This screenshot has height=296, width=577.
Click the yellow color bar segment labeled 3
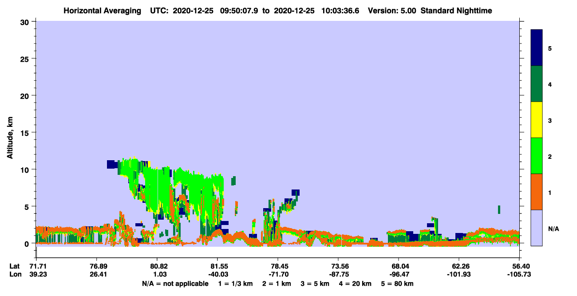click(x=537, y=120)
